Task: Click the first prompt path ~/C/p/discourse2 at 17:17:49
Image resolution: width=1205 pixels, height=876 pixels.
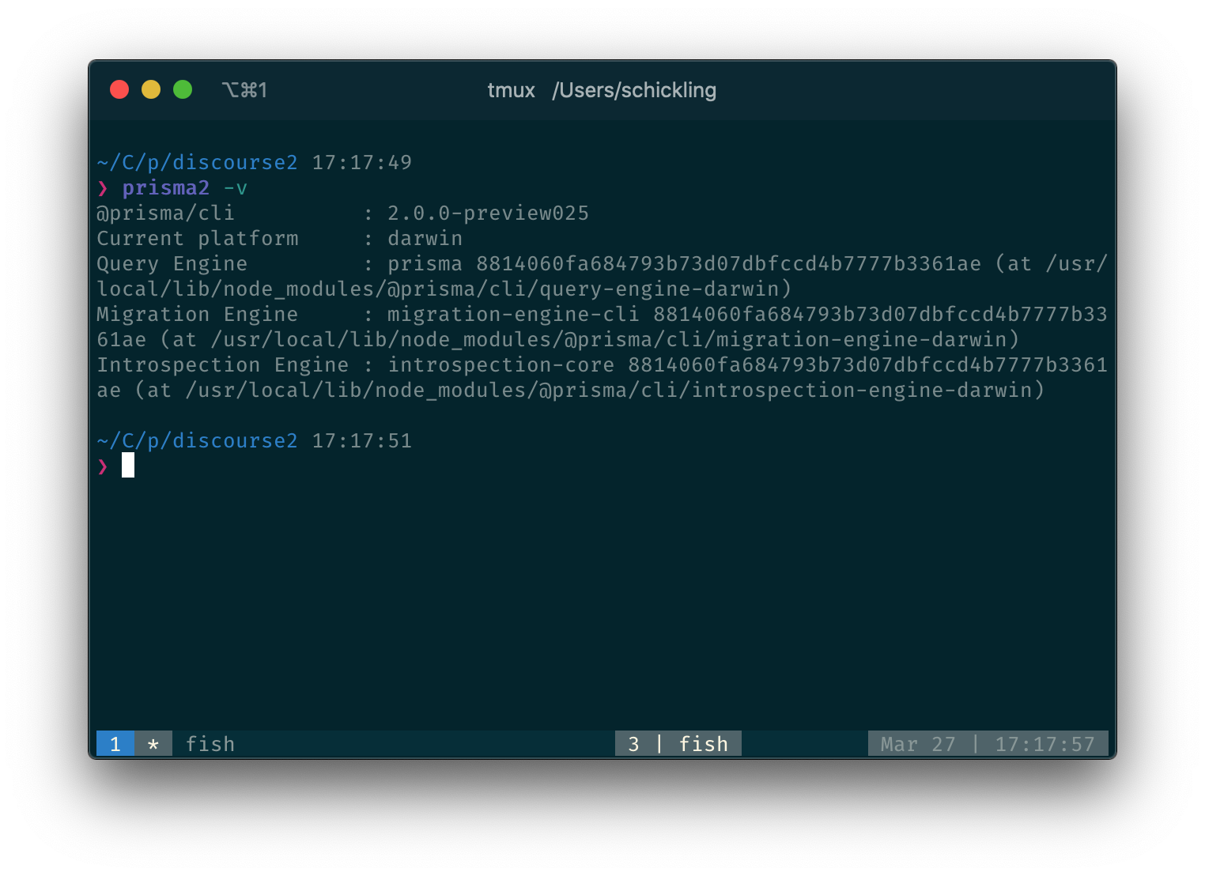Action: pyautogui.click(x=197, y=163)
